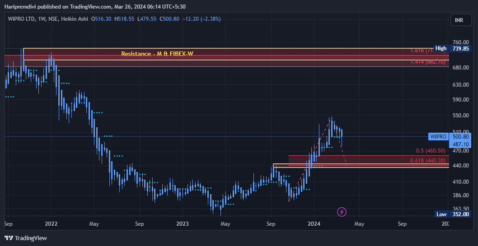The height and width of the screenshot is (246, 478).
Task: Click the 2024 time axis label
Action: coord(314,224)
